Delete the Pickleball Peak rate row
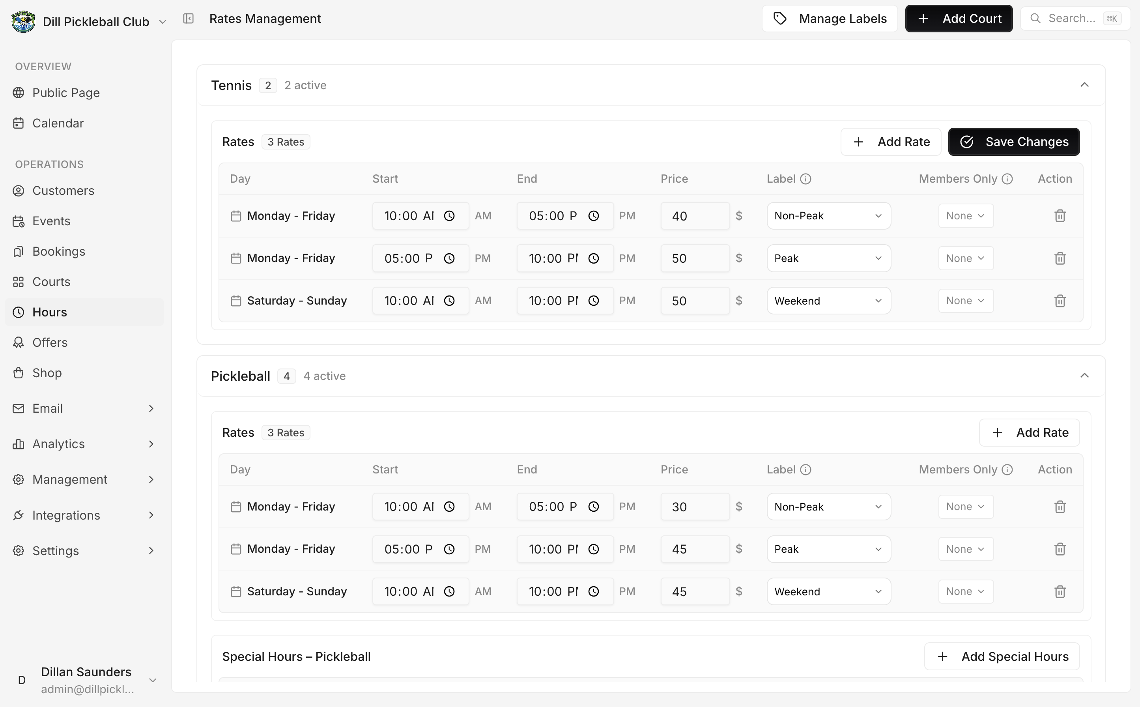The height and width of the screenshot is (707, 1140). [x=1060, y=549]
